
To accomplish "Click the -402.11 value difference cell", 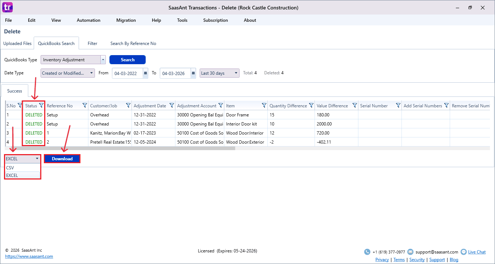I will pos(336,142).
